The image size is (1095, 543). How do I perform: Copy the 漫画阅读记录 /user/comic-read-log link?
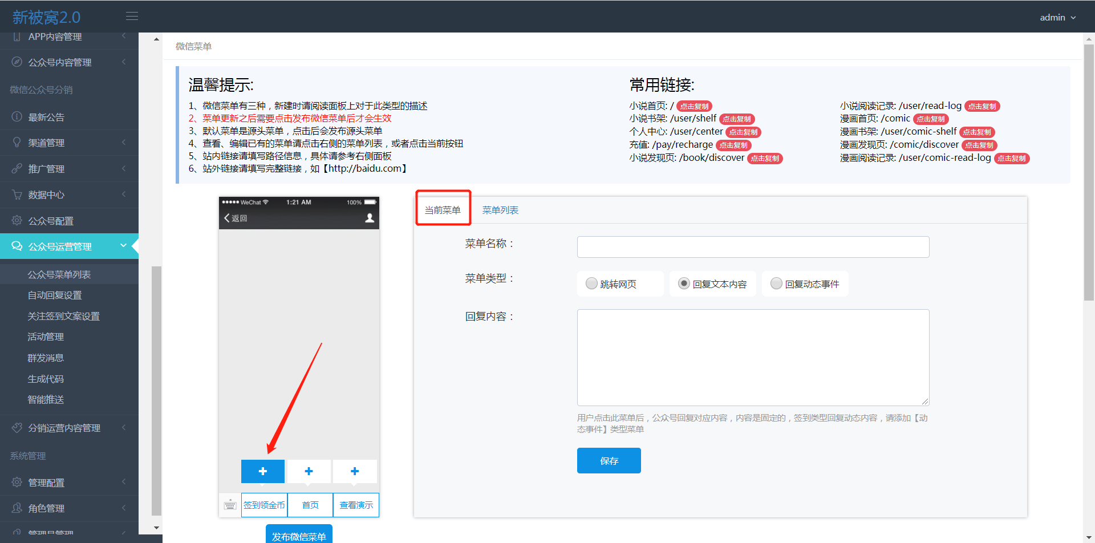[x=1012, y=159]
